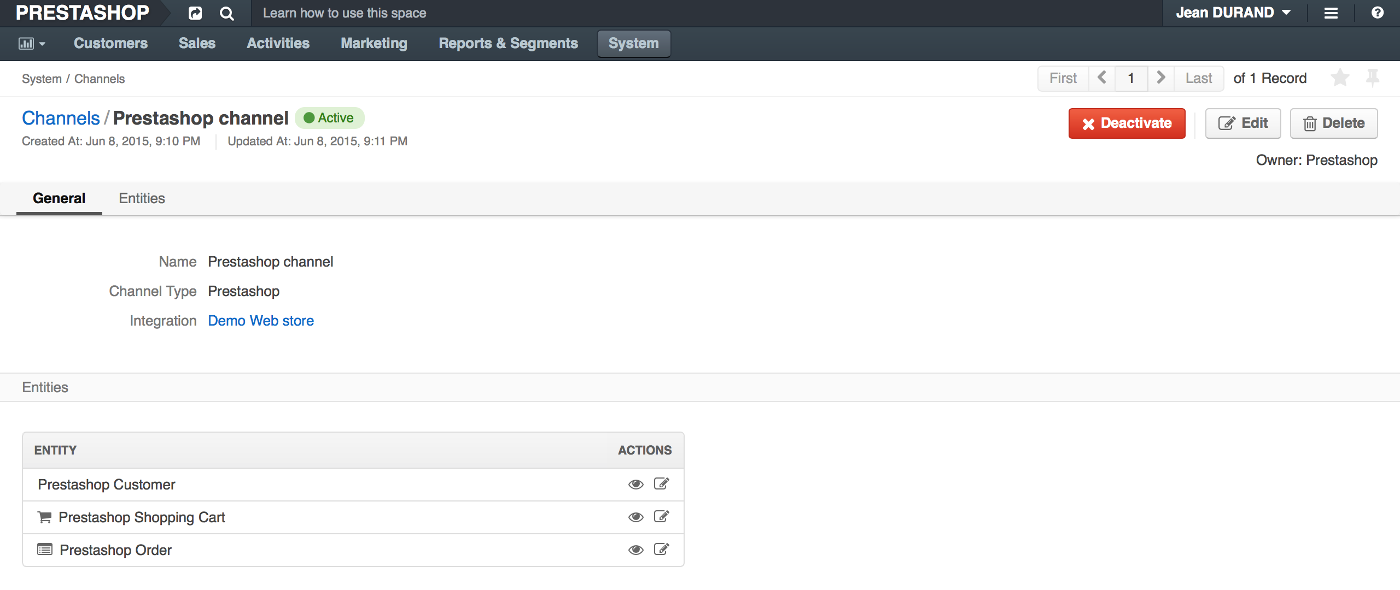Open the Demo Web store integration link
The image size is (1400, 590).
coord(261,321)
